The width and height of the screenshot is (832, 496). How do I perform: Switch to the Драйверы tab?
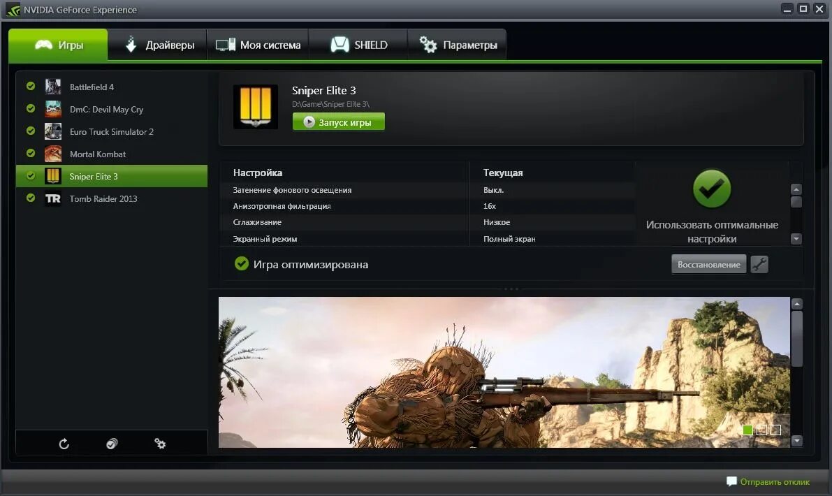point(158,45)
